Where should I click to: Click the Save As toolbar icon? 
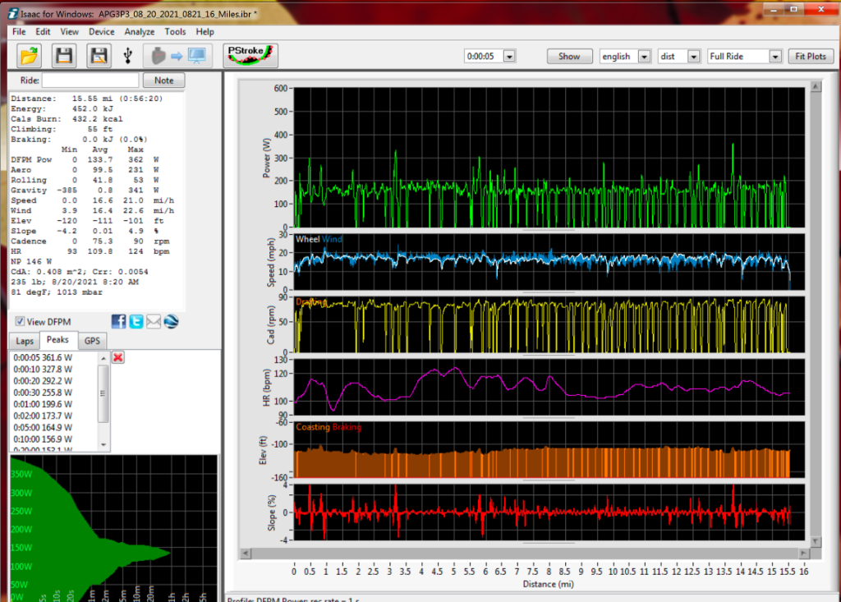pos(97,56)
